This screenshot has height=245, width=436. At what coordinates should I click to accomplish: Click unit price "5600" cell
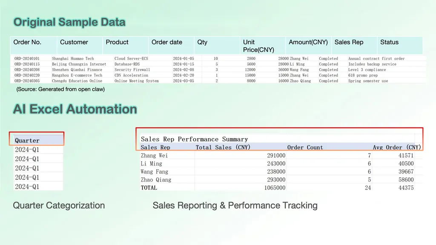[x=251, y=64]
